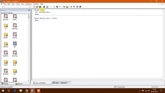Click the 'Proc Print' code line
The image size is (165, 93).
46,18
